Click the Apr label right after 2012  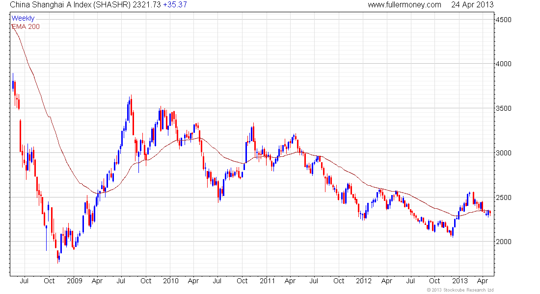[387, 281]
